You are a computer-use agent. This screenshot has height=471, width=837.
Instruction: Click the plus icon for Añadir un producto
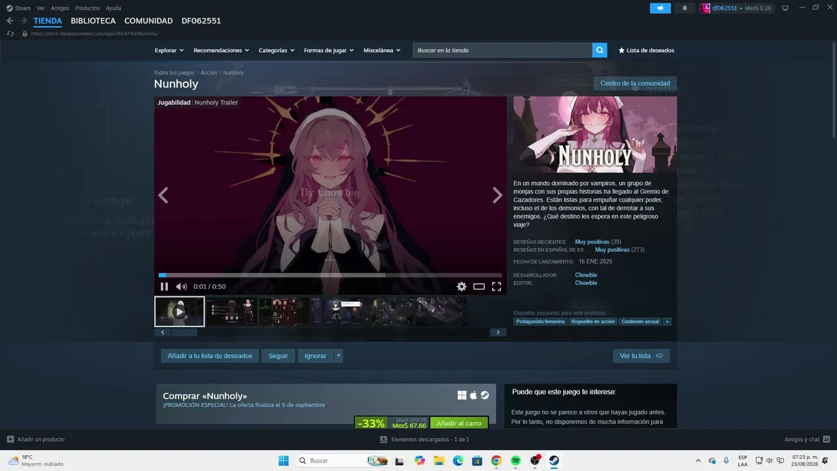pyautogui.click(x=10, y=440)
